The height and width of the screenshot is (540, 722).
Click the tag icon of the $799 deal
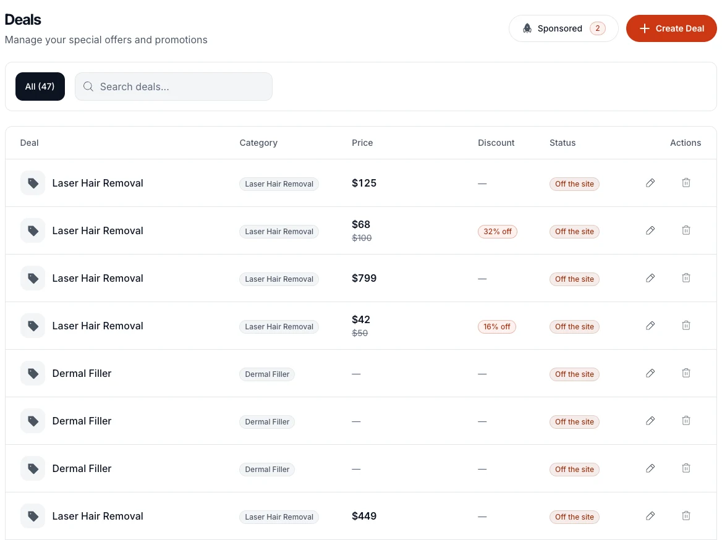coord(33,278)
